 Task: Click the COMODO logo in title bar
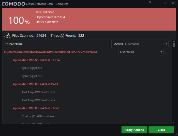click(x=13, y=4)
